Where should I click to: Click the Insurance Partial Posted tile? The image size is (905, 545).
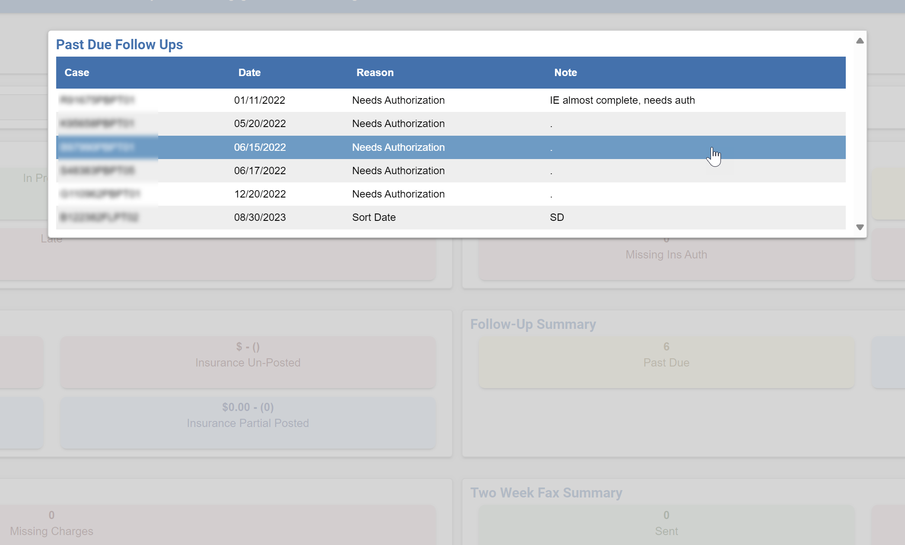click(248, 423)
